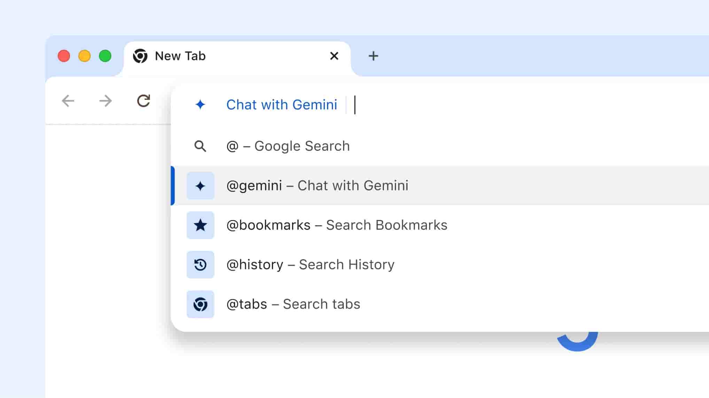This screenshot has height=398, width=709.
Task: Click the address bar text input area
Action: click(x=488, y=105)
